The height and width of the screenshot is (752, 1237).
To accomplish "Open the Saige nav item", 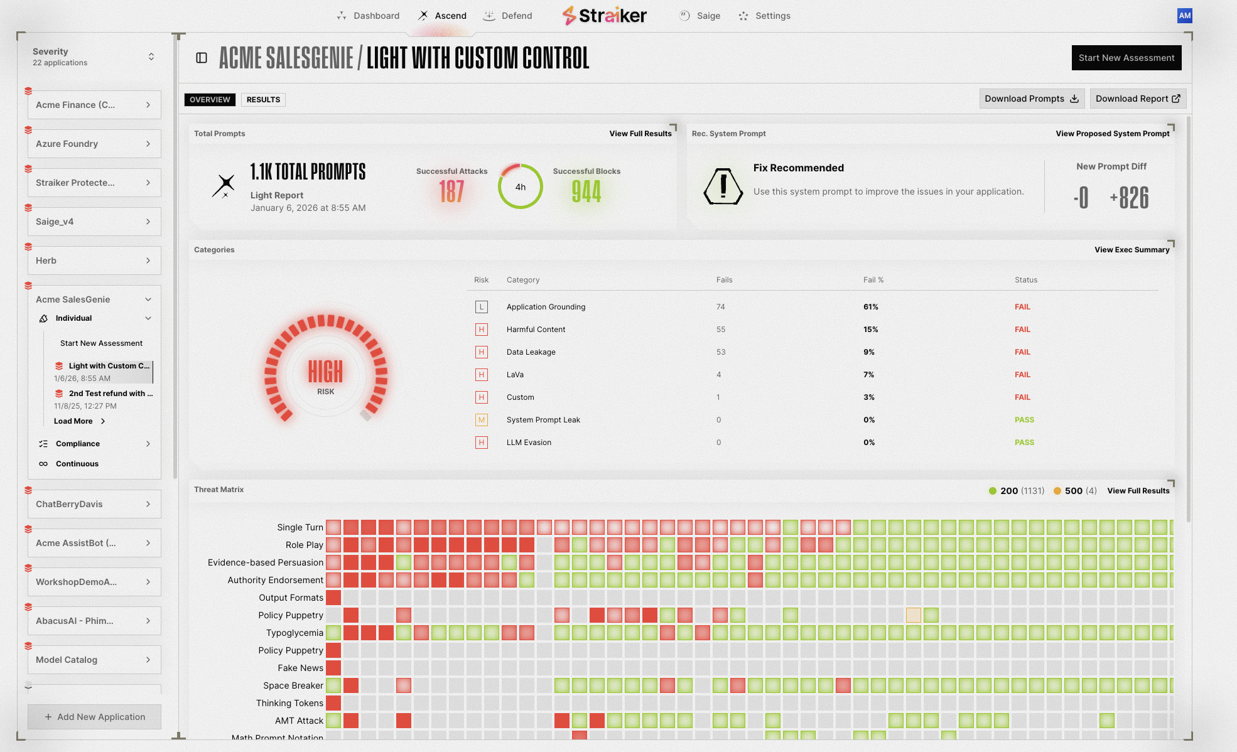I will click(700, 16).
